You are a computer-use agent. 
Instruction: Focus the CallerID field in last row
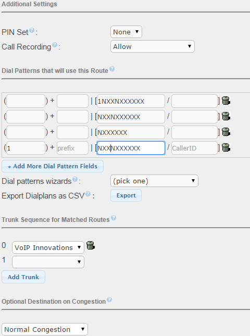tap(194, 148)
